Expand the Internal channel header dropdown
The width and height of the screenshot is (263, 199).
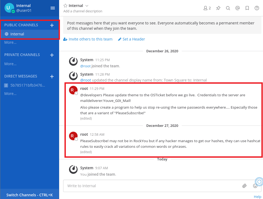tap(87, 6)
